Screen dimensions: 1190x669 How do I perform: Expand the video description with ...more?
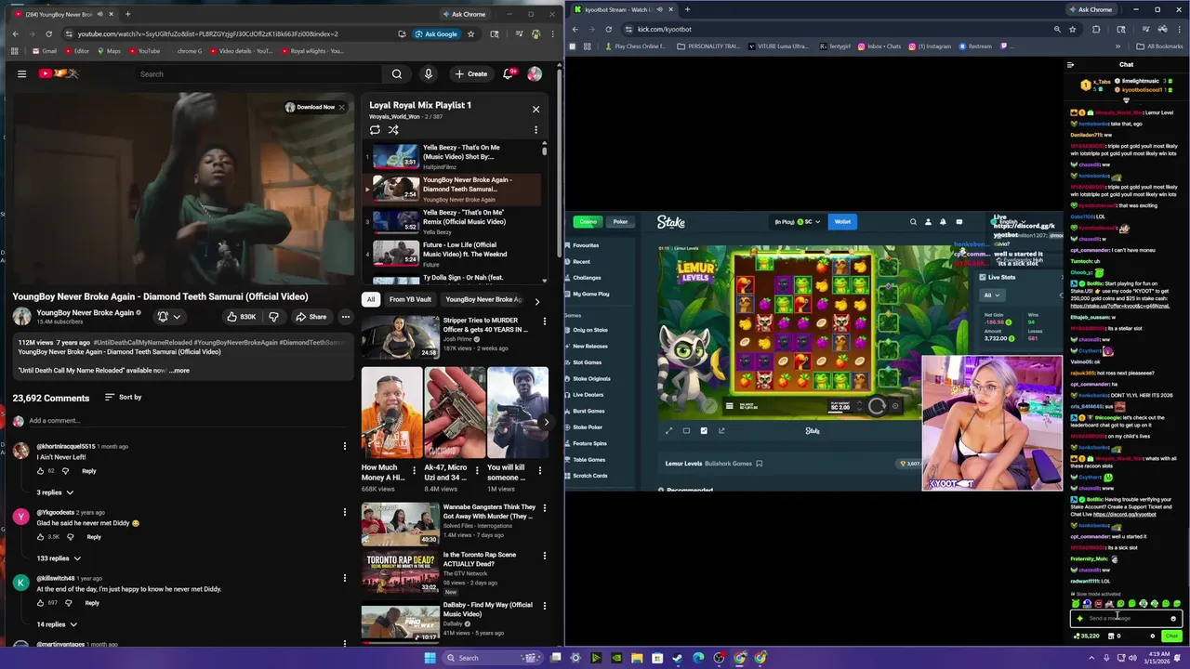(179, 371)
